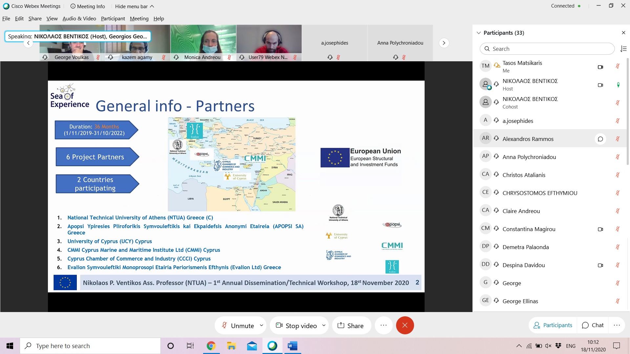Select George Voulkas video thumbnail
The image size is (630, 354).
pyautogui.click(x=72, y=43)
